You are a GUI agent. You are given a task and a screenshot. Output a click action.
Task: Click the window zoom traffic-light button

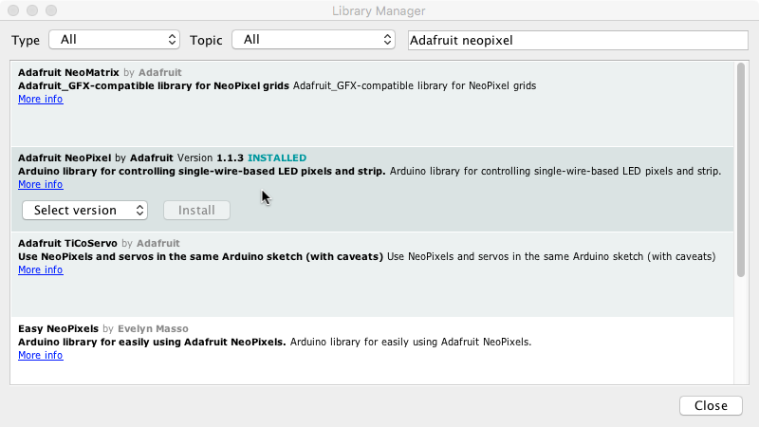pos(51,10)
